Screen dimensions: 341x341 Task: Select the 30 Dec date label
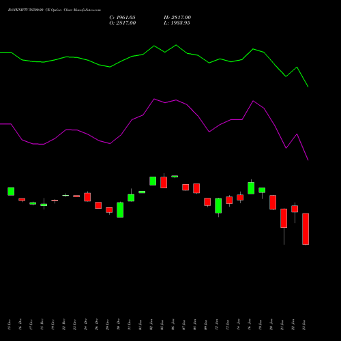click(119, 325)
